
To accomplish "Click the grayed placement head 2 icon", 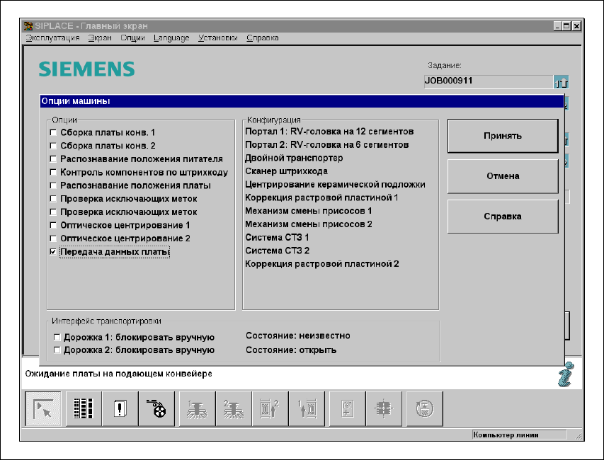I will 234,408.
